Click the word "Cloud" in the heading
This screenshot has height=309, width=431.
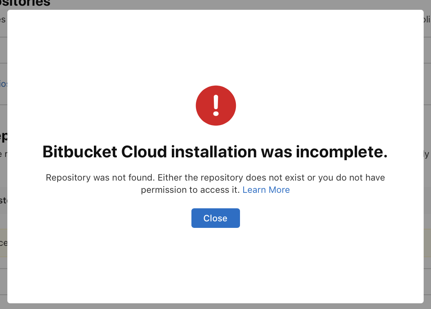(144, 152)
